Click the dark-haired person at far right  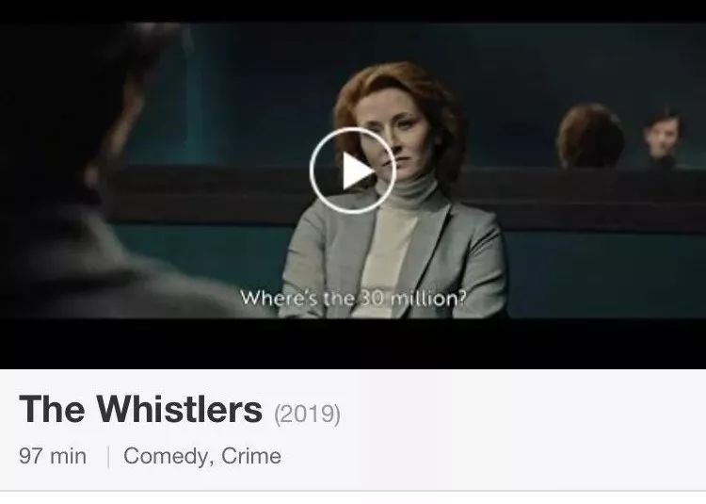pyautogui.click(x=664, y=138)
